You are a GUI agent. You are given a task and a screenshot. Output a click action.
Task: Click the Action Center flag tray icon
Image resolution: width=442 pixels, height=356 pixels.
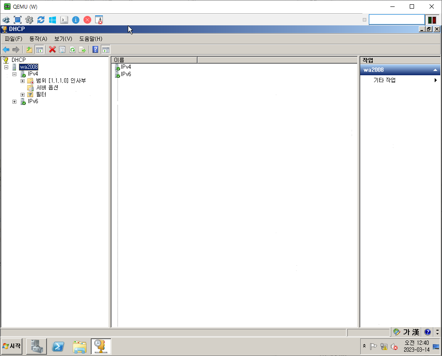click(373, 347)
